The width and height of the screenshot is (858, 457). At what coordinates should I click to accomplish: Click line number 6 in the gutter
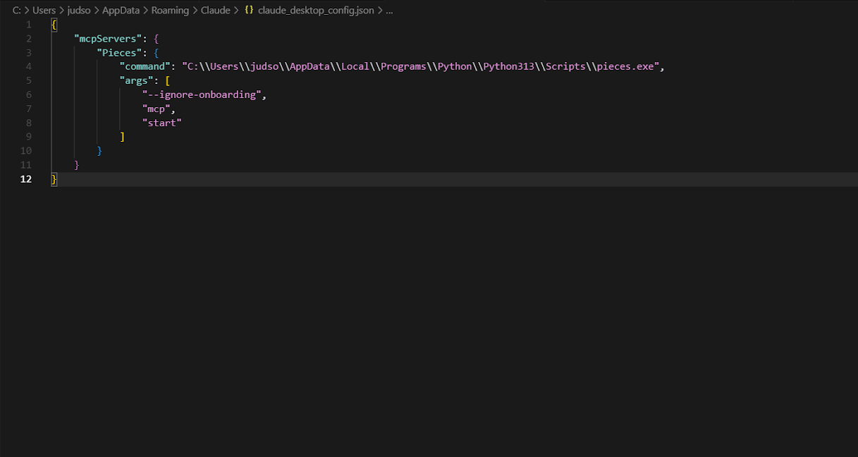tap(29, 95)
